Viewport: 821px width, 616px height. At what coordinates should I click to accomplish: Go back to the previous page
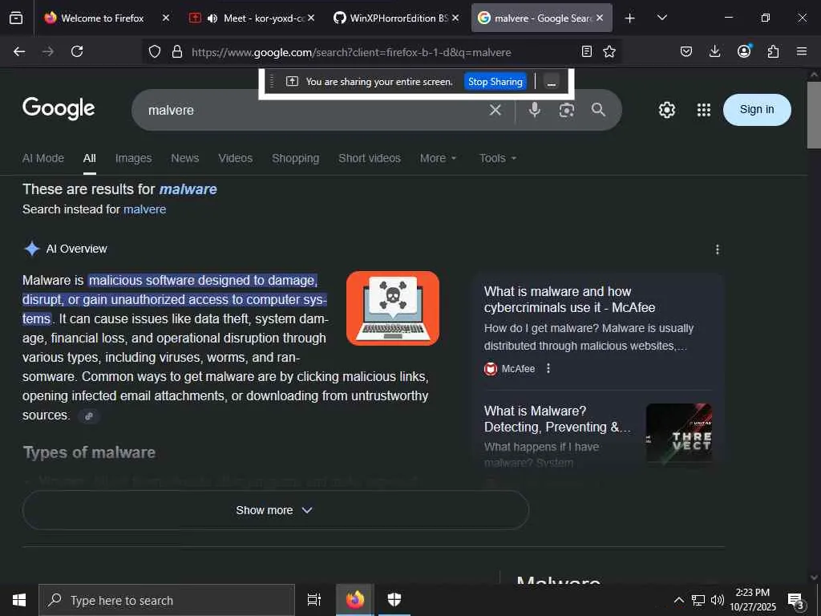pos(19,51)
